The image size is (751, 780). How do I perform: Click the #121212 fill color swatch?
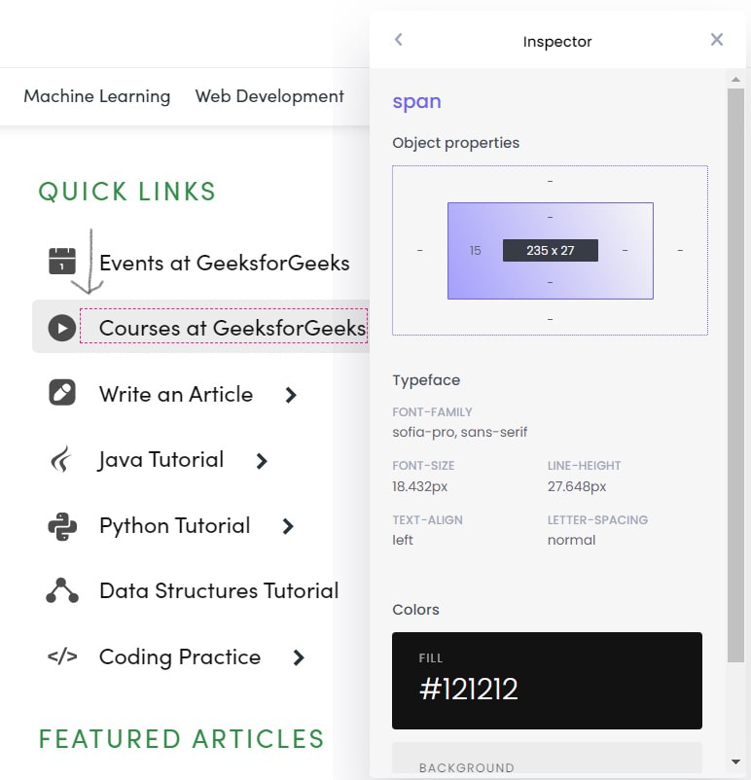tap(547, 680)
